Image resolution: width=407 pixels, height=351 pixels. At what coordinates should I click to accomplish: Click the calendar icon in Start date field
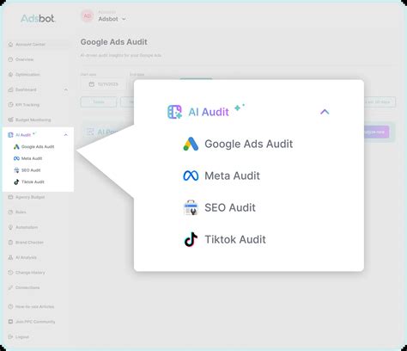(x=92, y=84)
